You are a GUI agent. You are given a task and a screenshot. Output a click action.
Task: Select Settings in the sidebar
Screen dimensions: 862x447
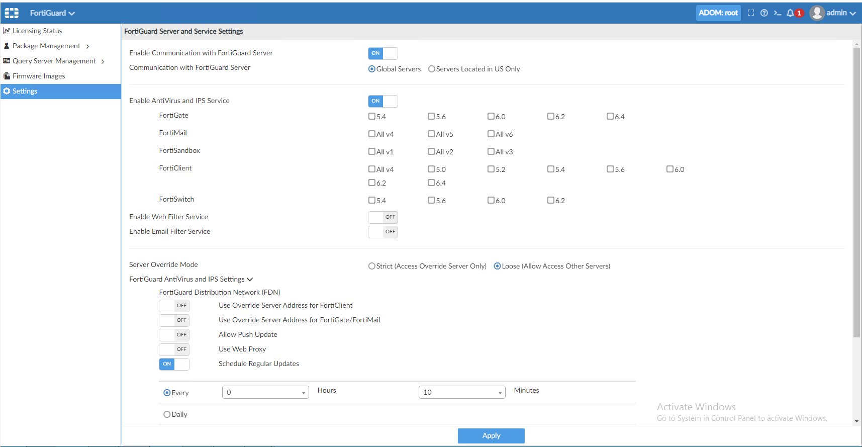tap(60, 91)
